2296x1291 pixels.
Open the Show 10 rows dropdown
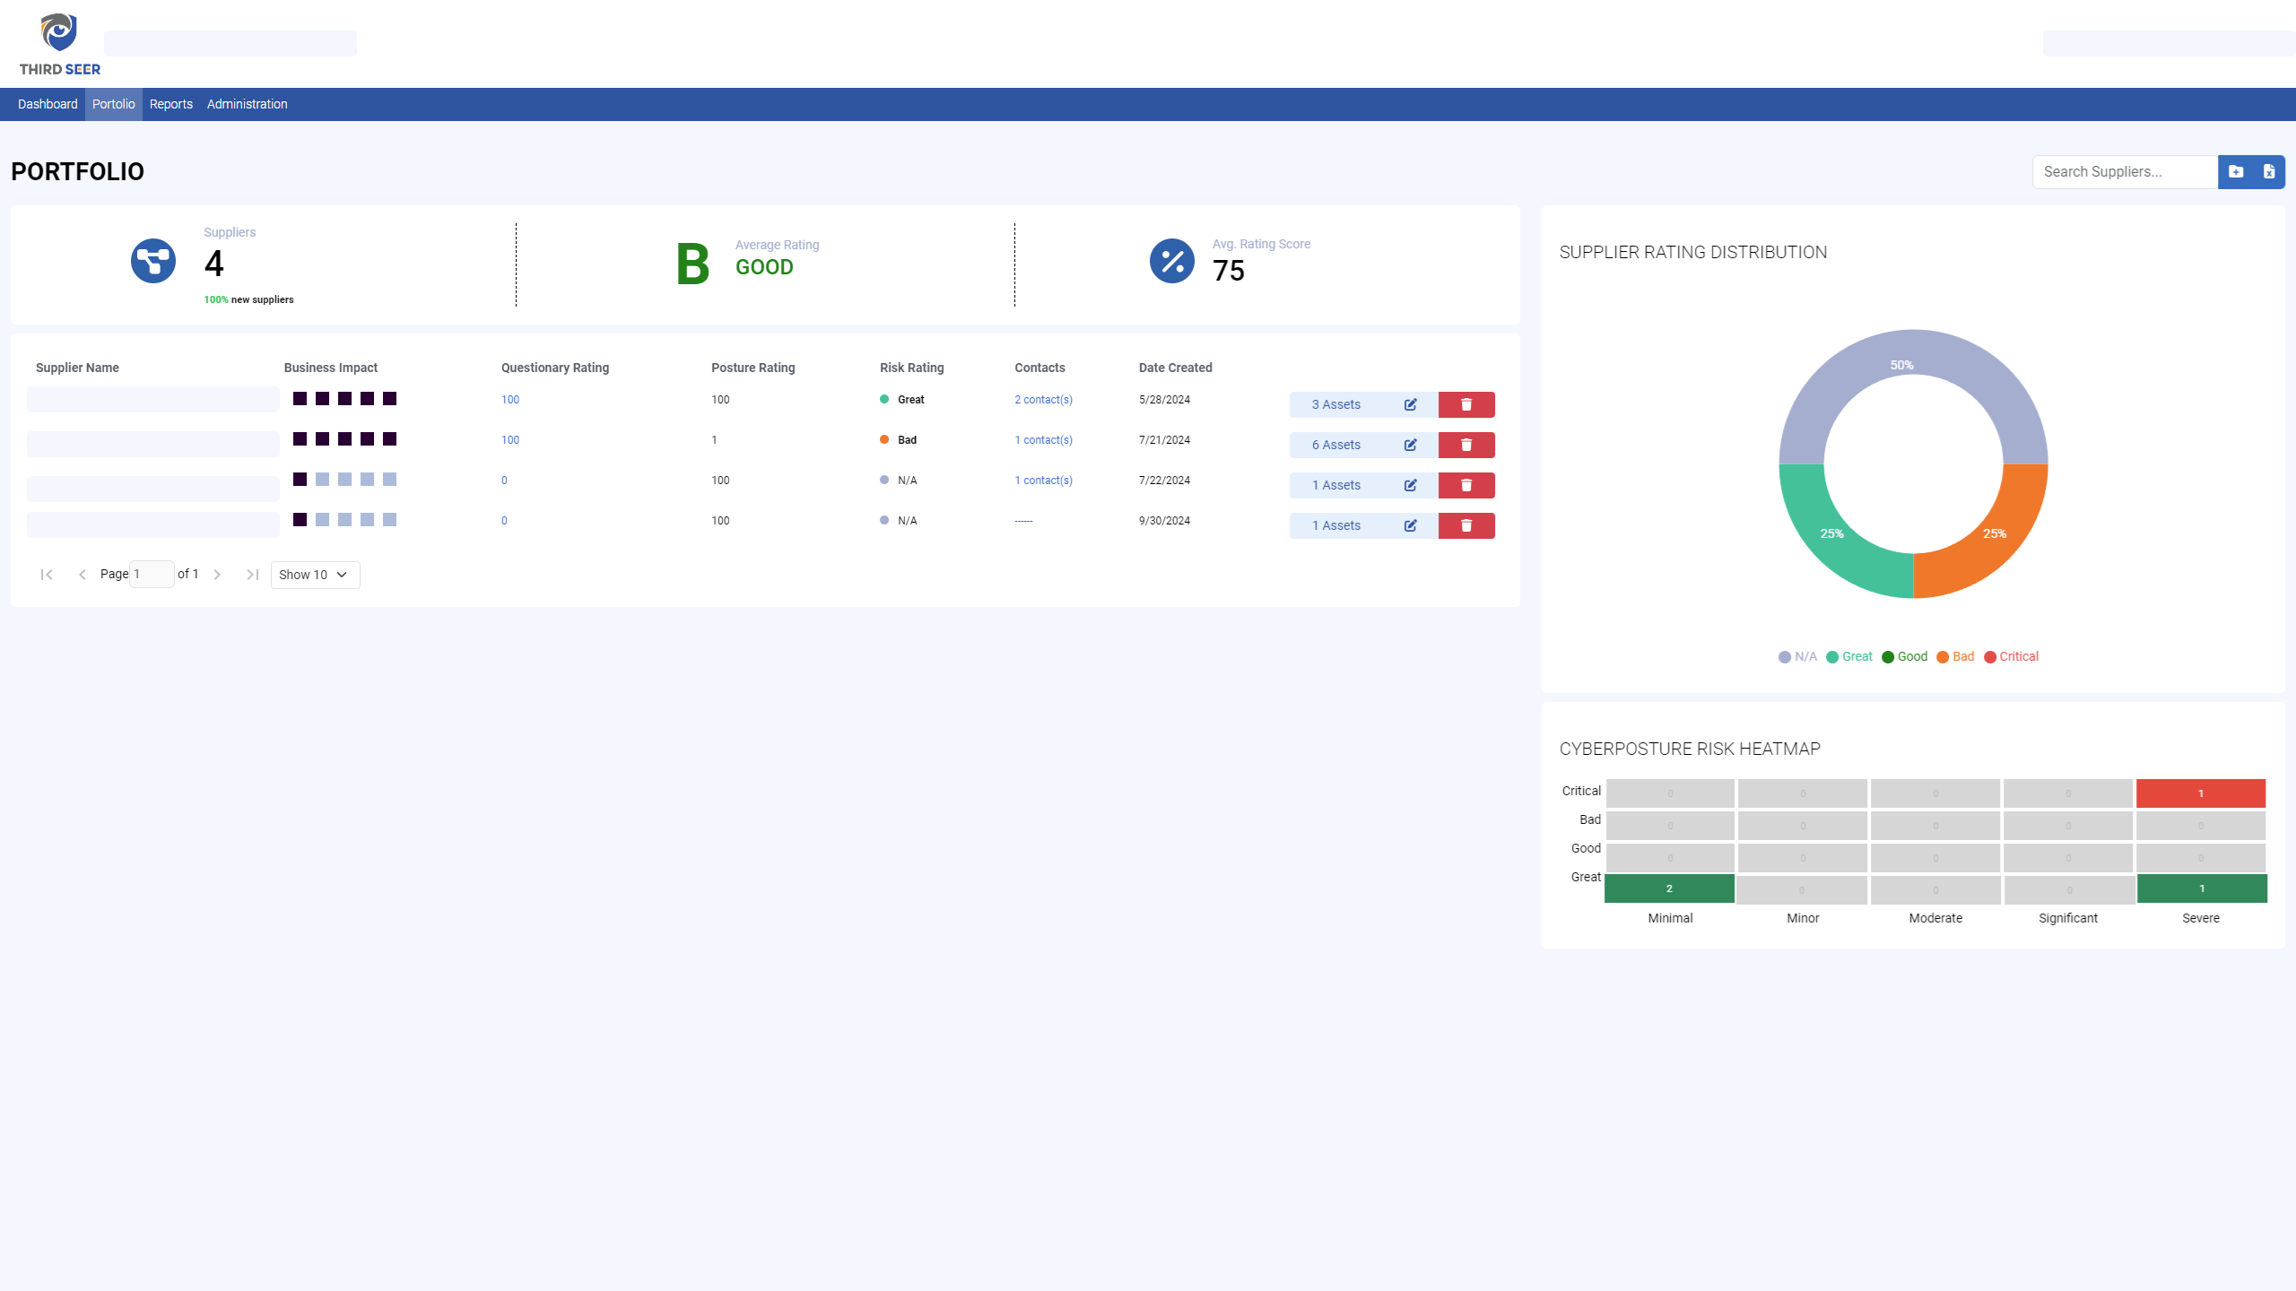(315, 575)
